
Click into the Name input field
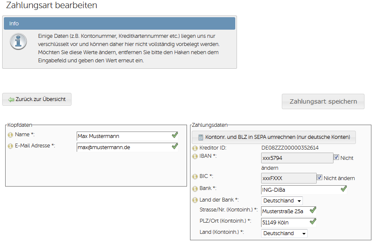(128, 136)
